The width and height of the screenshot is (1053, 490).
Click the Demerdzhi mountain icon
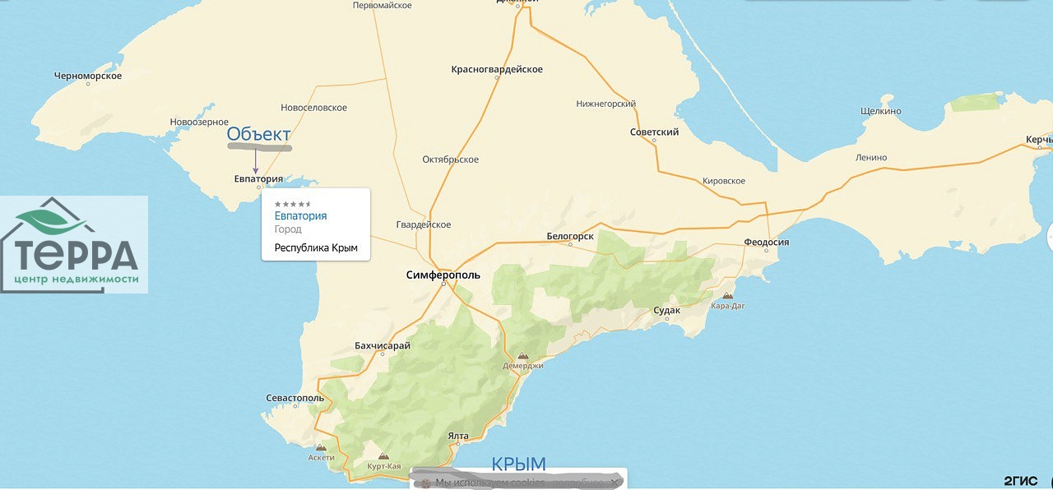pyautogui.click(x=522, y=356)
